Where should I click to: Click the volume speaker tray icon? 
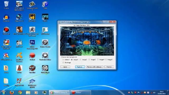[154, 93]
